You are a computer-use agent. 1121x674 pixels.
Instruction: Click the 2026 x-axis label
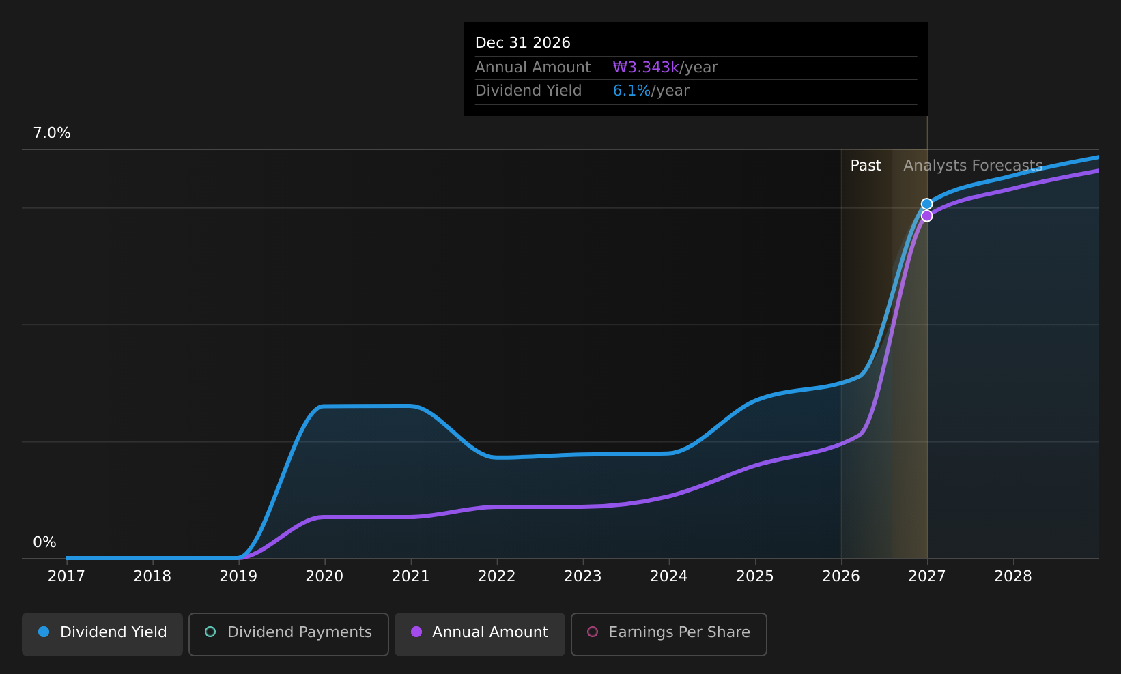pyautogui.click(x=841, y=576)
